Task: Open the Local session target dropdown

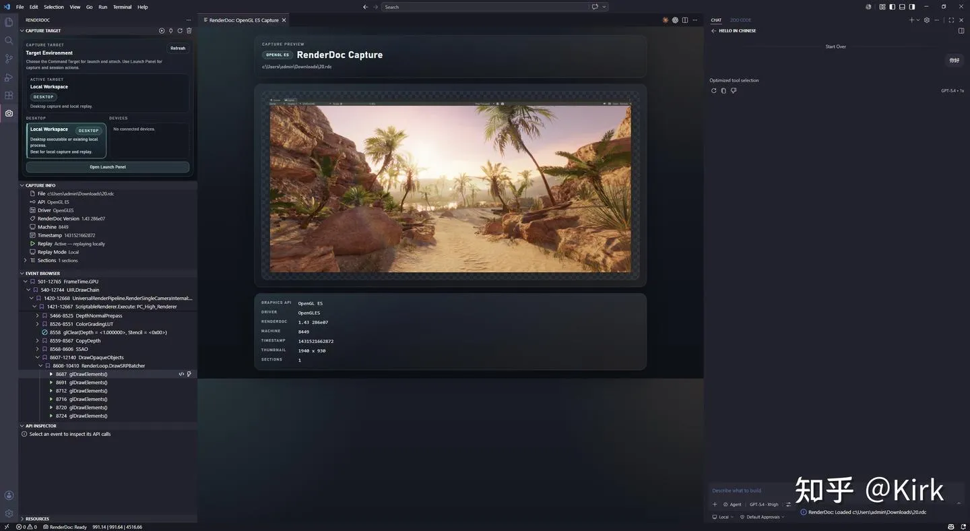Action: click(x=723, y=517)
